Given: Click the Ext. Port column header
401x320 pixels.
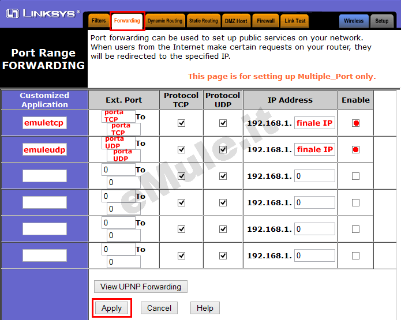Looking at the screenshot, I should click(124, 100).
